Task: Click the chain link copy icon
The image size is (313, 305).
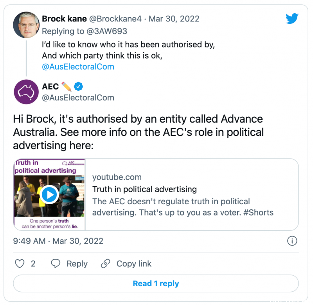Action: (105, 264)
